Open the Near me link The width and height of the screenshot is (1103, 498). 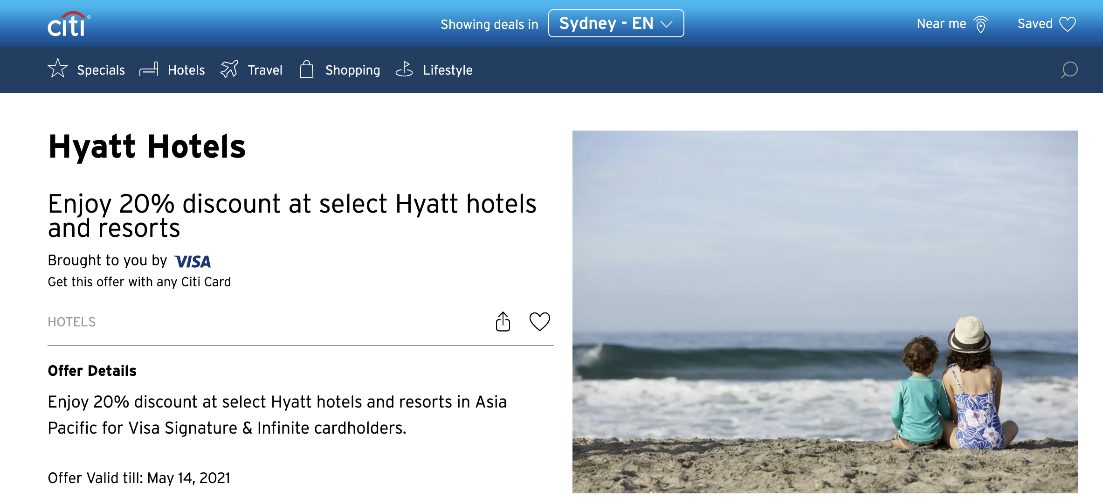[941, 24]
